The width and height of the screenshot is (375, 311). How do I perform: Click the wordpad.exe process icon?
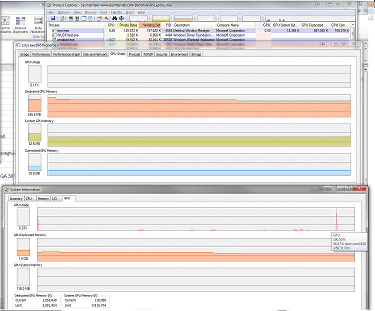[x=54, y=39]
